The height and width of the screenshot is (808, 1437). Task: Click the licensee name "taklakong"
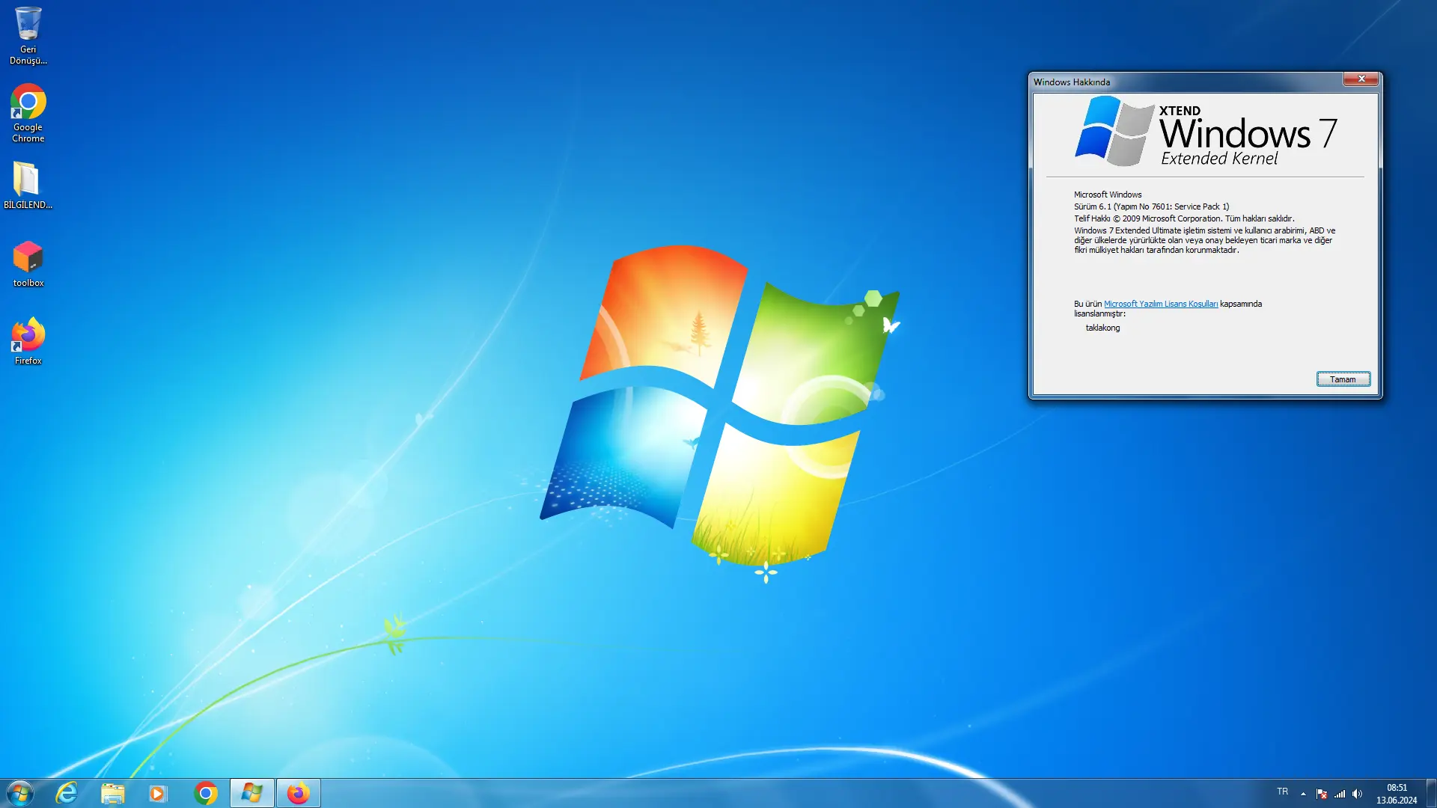point(1103,328)
